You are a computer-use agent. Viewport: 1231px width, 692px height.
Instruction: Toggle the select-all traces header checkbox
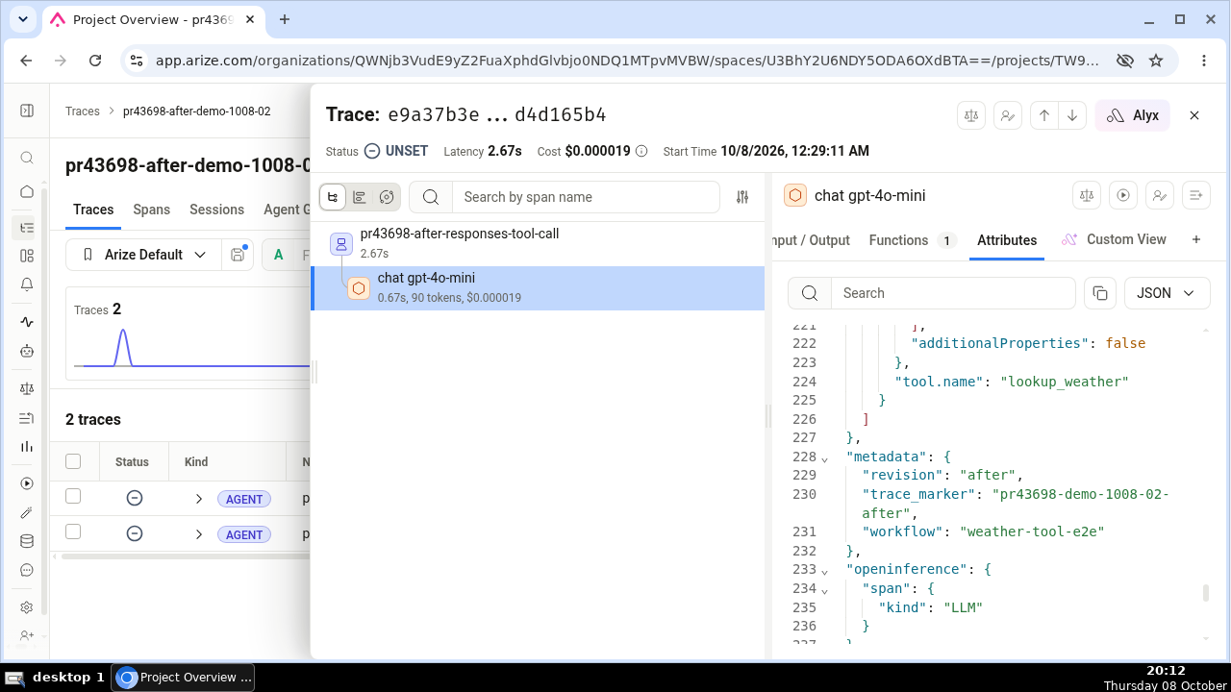[73, 461]
